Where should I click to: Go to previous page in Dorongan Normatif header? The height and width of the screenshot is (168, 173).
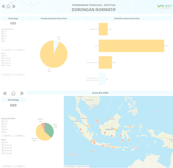(3, 6)
